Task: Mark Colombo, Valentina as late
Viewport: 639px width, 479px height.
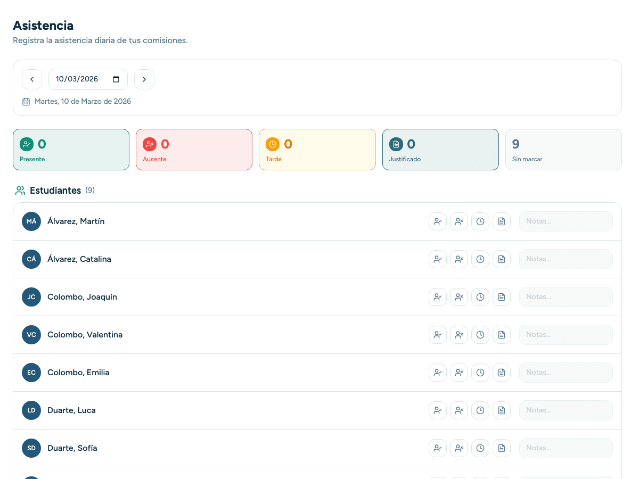Action: tap(480, 335)
